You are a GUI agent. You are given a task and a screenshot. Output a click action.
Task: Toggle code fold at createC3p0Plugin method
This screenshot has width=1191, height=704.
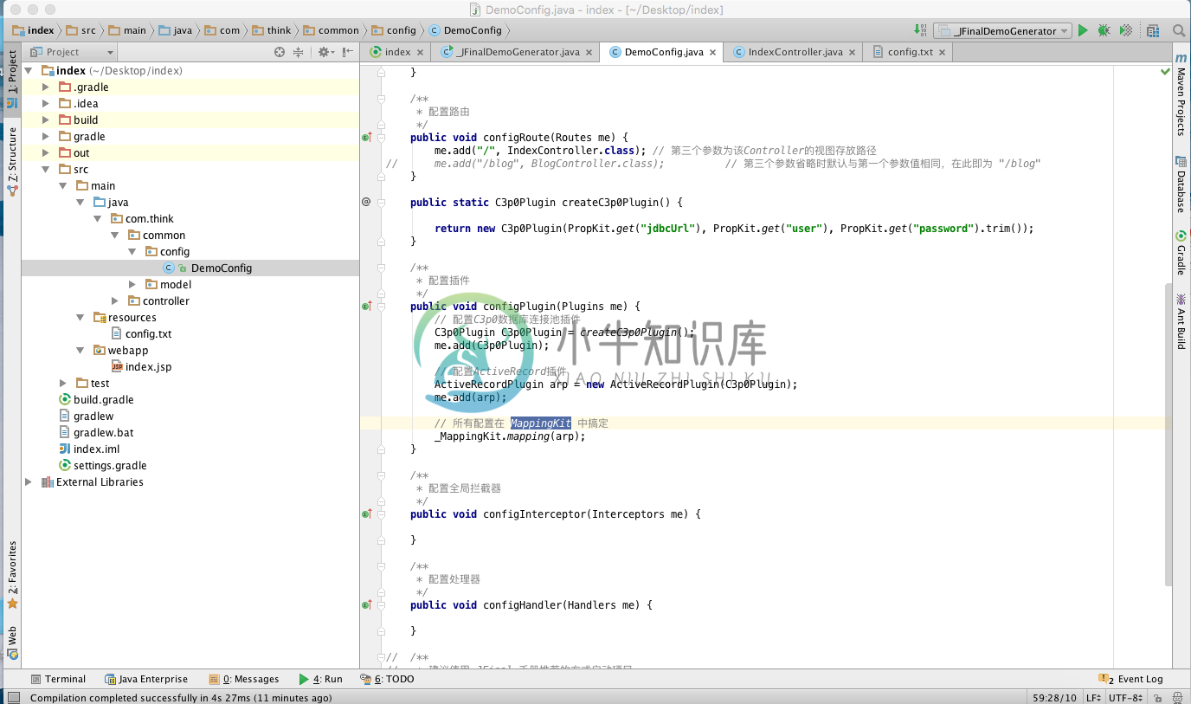pos(381,202)
